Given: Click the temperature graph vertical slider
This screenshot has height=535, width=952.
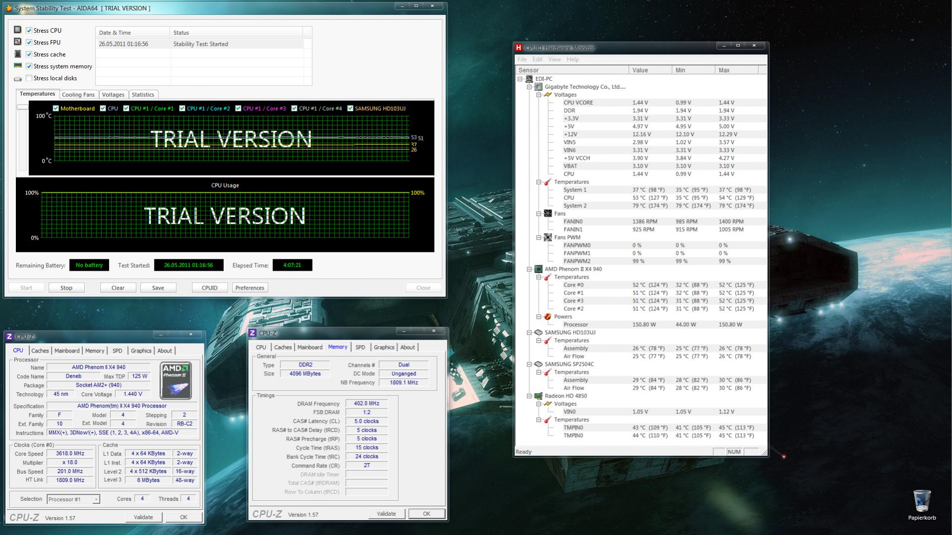Looking at the screenshot, I should point(22,107).
